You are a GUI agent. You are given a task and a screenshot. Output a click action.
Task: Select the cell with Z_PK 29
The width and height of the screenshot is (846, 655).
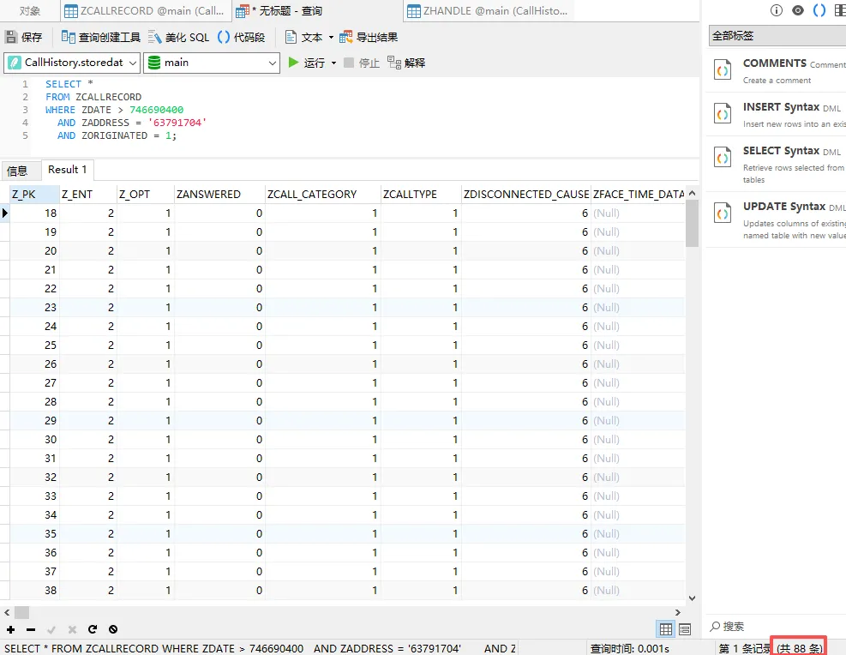[34, 421]
